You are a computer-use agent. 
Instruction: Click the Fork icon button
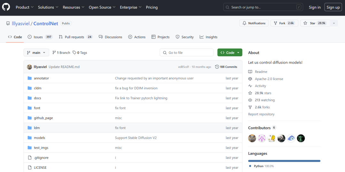click(275, 23)
